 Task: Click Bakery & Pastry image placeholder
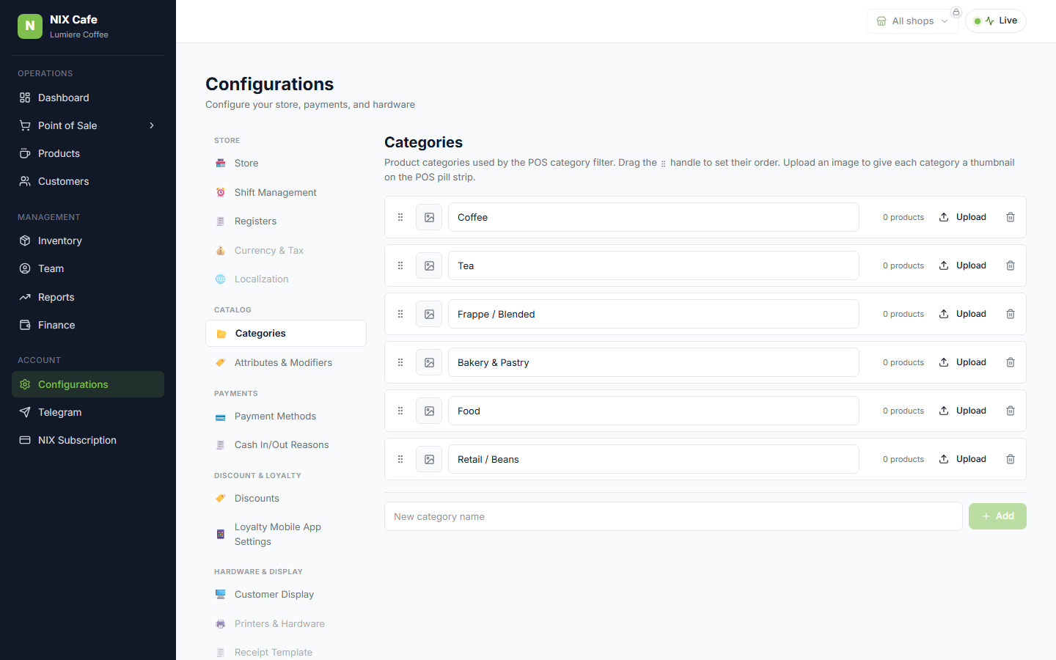(x=429, y=362)
